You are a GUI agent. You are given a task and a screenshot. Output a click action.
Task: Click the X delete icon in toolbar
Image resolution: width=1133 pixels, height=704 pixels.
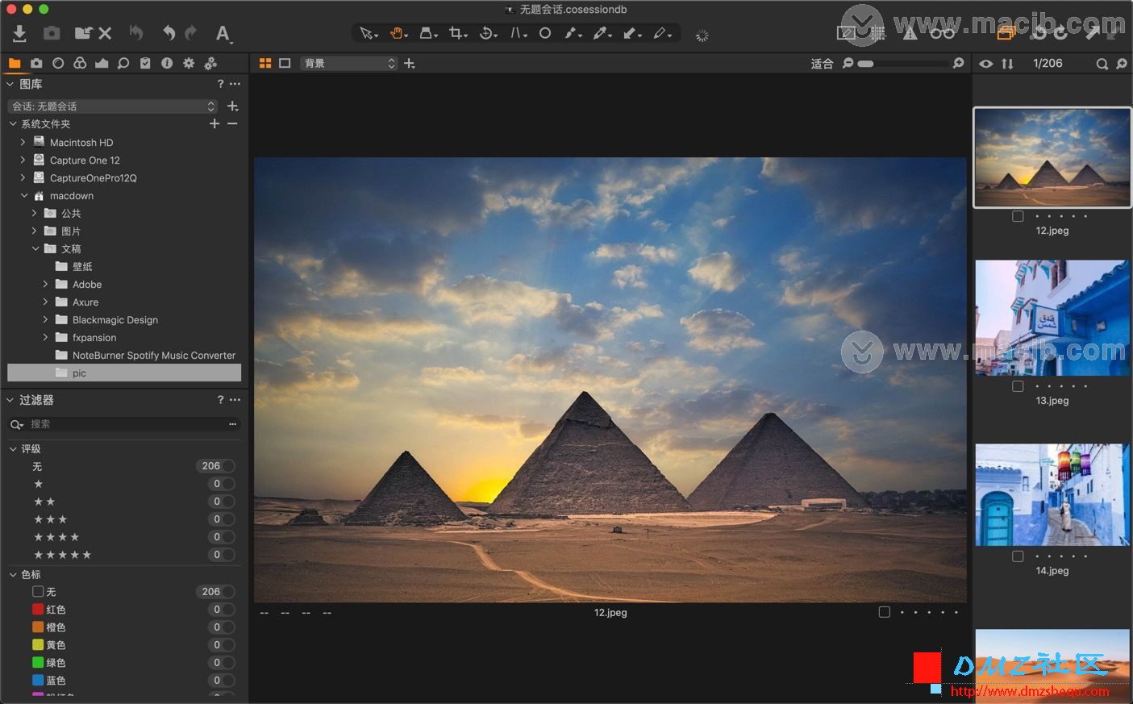tap(105, 33)
